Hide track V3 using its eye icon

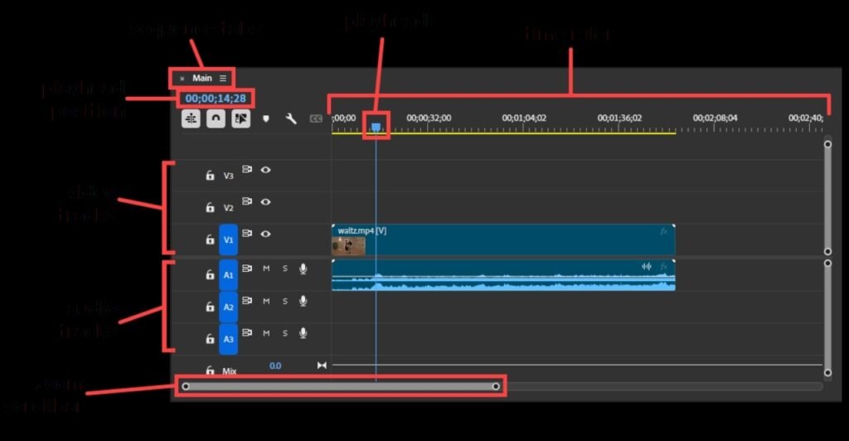point(265,169)
